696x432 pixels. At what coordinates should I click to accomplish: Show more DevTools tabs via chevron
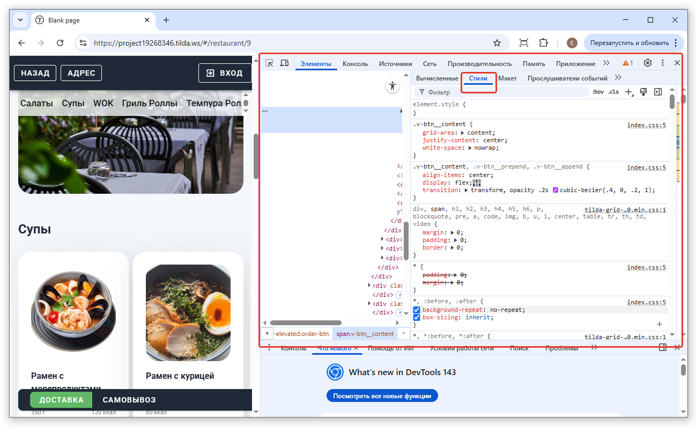606,63
